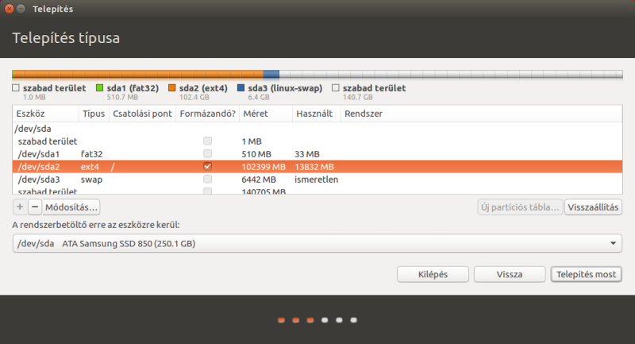
Task: Toggle format checkbox for /dev/sda1 row
Action: tap(208, 153)
